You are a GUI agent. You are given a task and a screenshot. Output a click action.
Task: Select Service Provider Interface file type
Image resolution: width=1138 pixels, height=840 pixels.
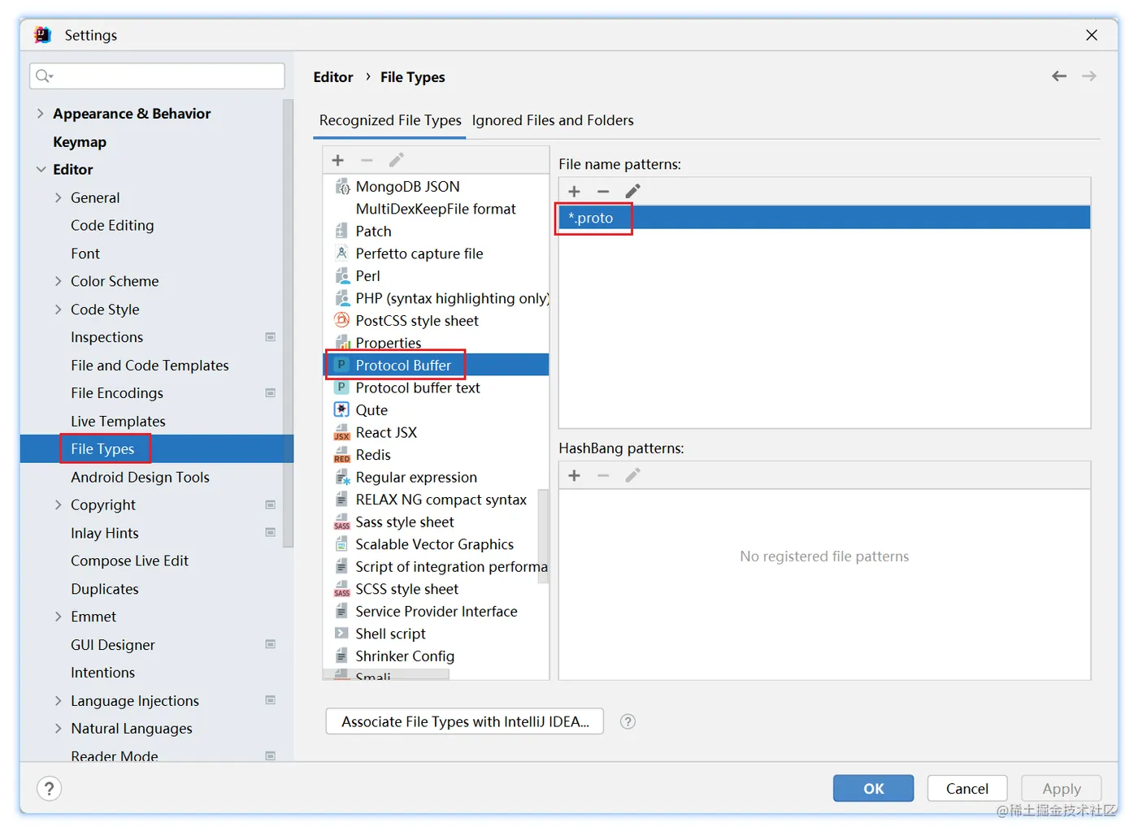[x=437, y=611]
